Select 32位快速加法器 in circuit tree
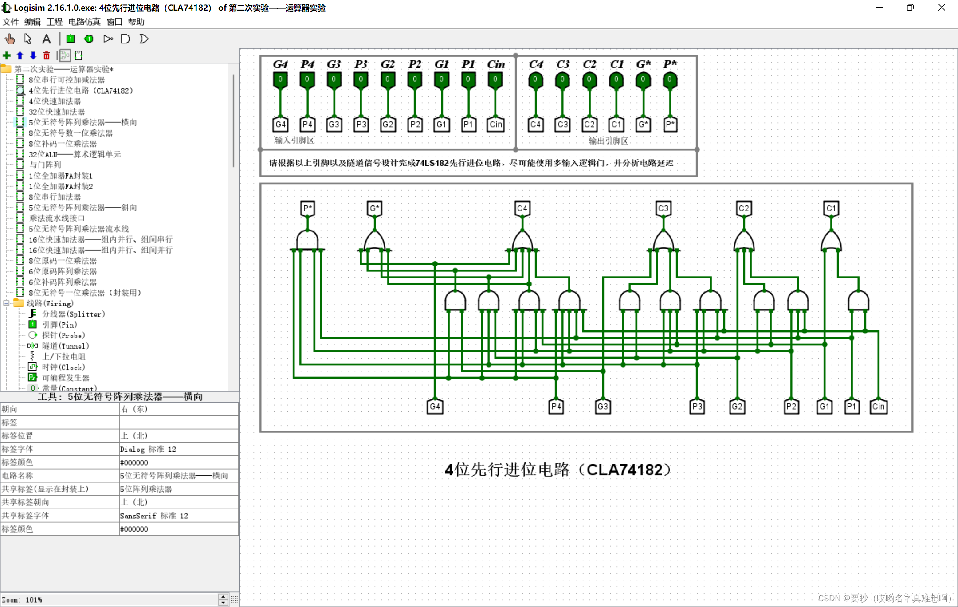Viewport: 958px width, 607px height. [56, 112]
